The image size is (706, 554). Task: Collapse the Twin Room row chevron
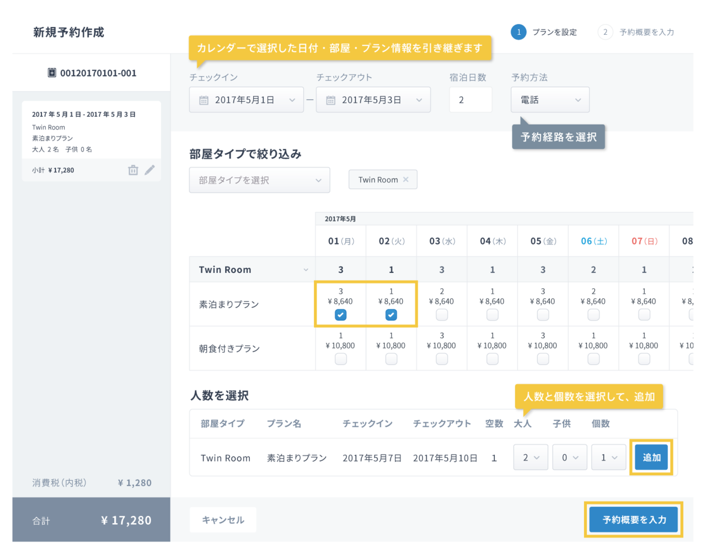[306, 270]
